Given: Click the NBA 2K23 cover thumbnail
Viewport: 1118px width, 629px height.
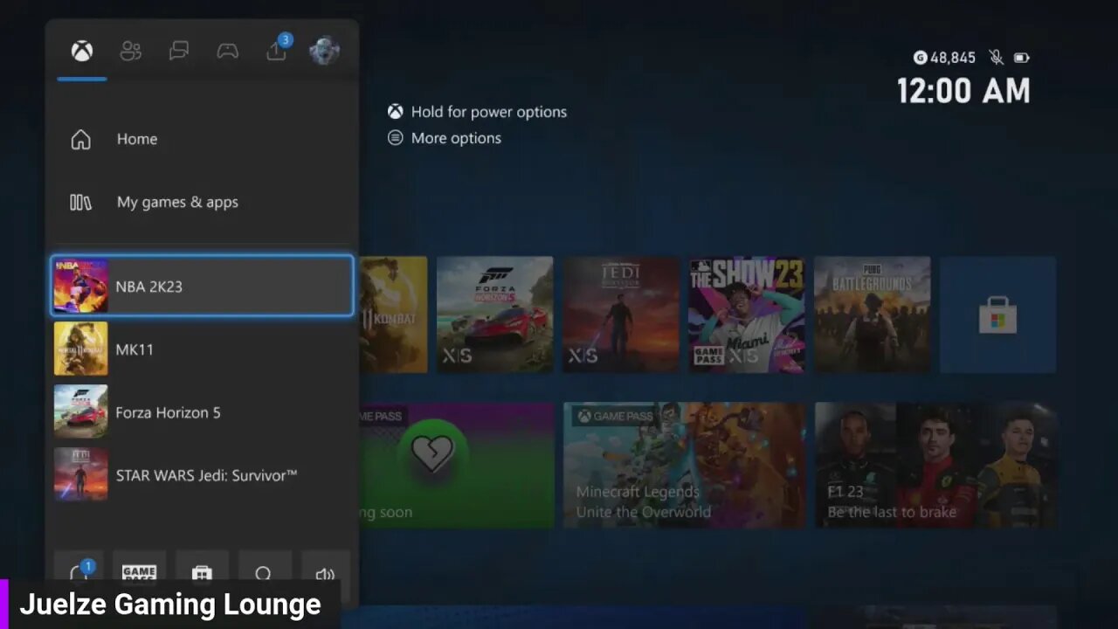Looking at the screenshot, I should pyautogui.click(x=80, y=286).
